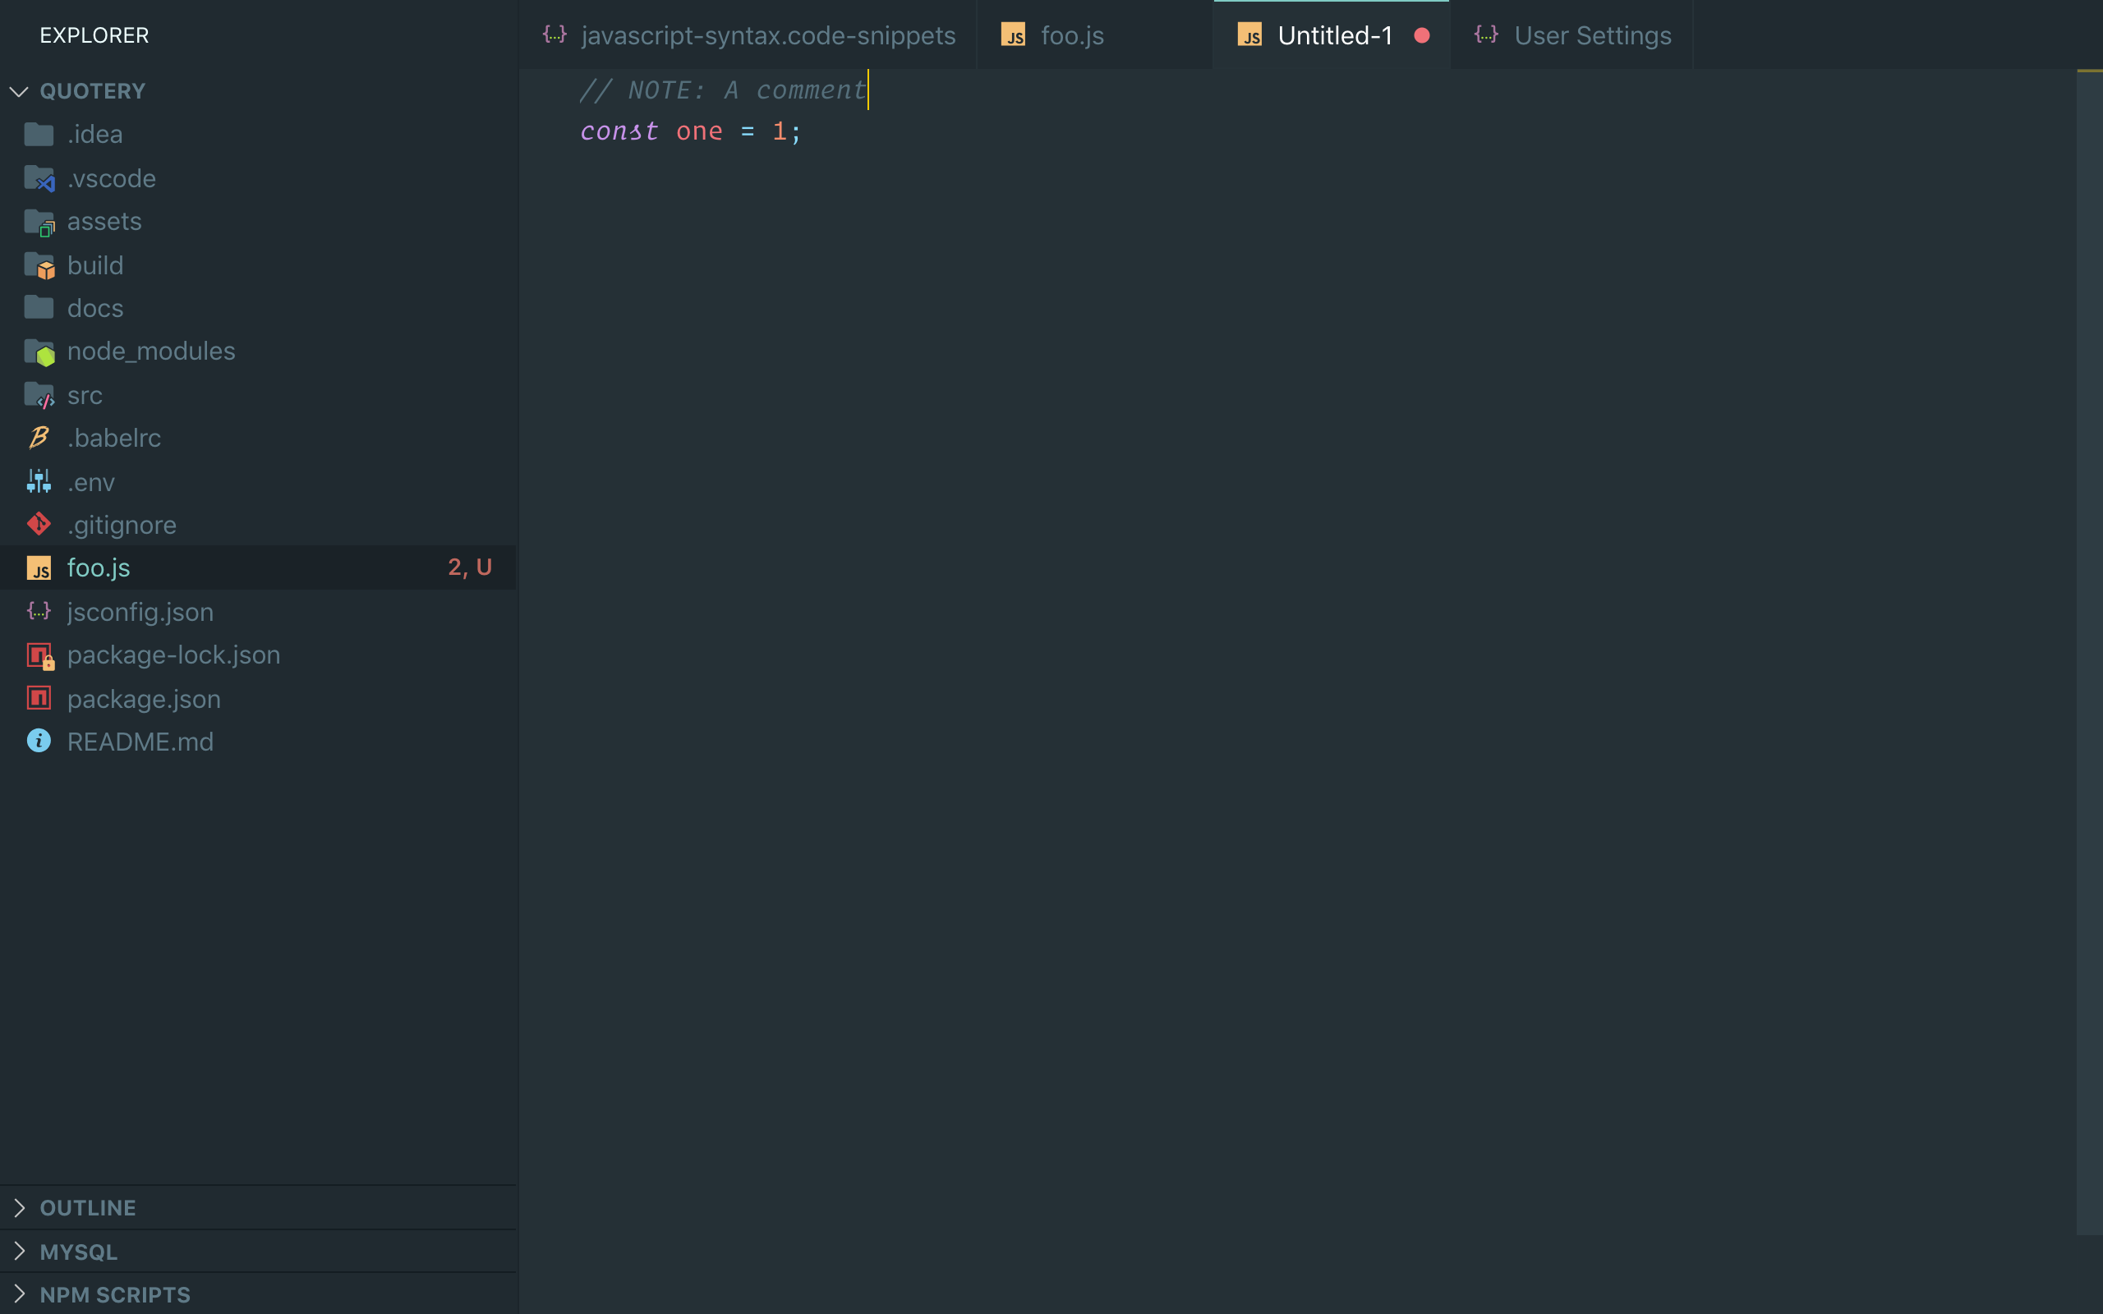Click the sliders icon beside .env
Viewport: 2103px width, 1314px height.
[39, 481]
